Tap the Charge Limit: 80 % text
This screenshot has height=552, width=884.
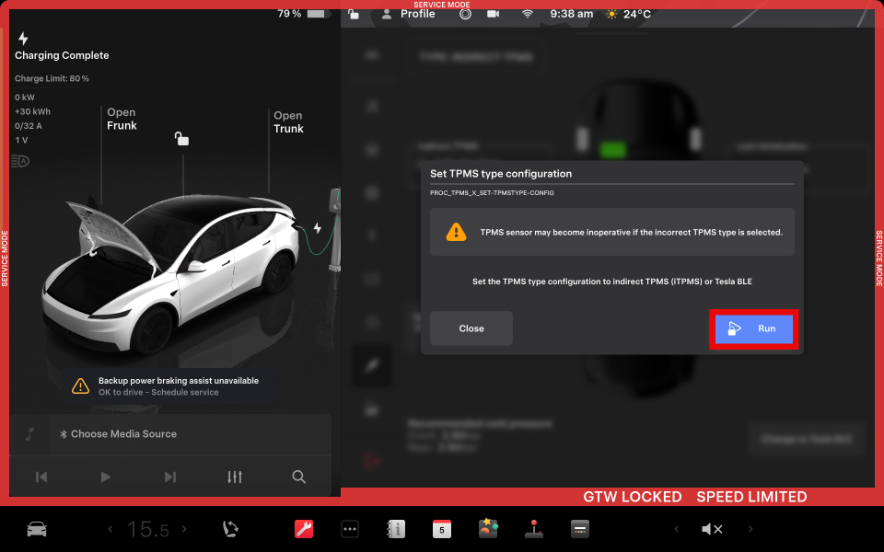52,78
